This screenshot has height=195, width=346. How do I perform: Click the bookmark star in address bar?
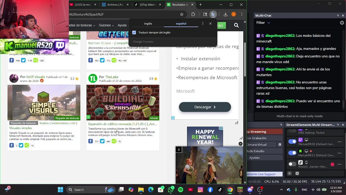click(x=182, y=14)
